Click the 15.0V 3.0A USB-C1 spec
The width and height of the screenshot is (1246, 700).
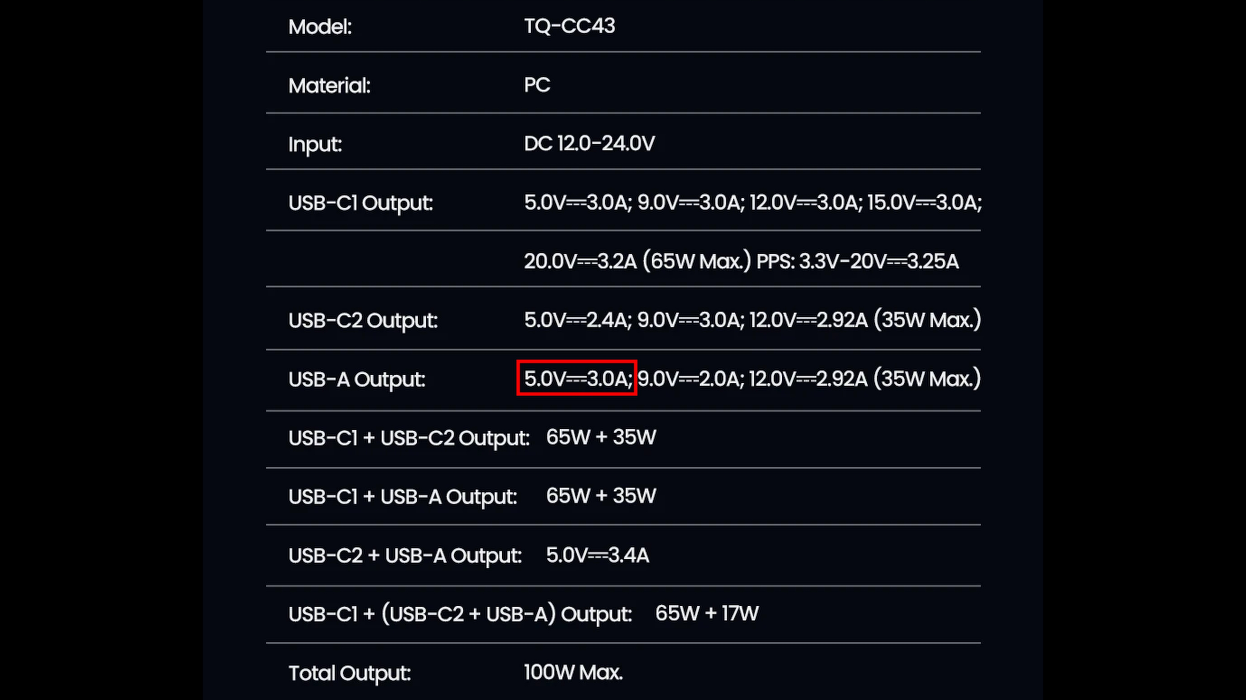924,203
